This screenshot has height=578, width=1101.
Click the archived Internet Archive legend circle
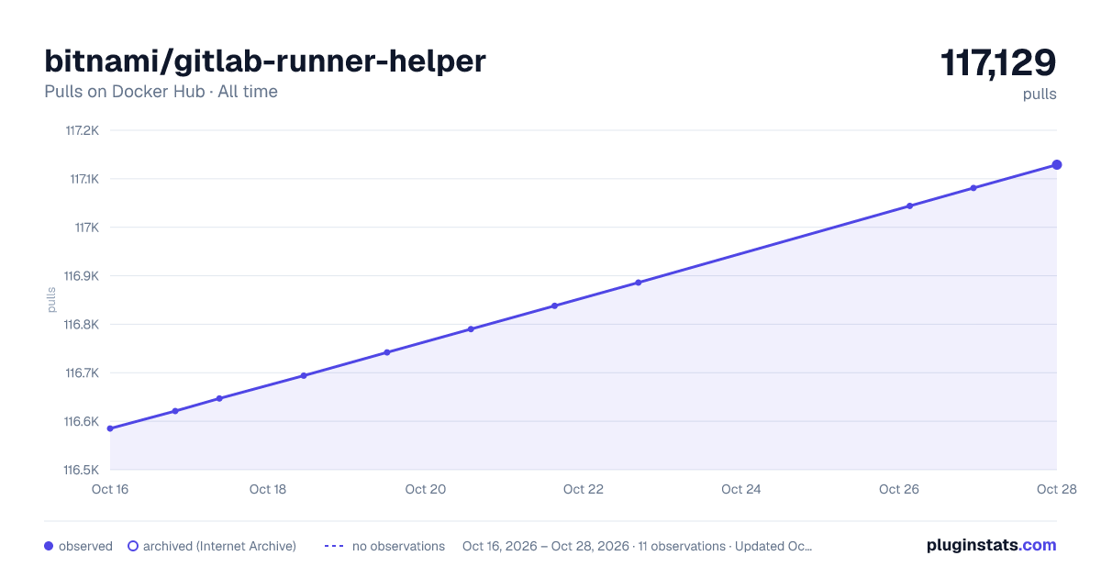(x=133, y=546)
